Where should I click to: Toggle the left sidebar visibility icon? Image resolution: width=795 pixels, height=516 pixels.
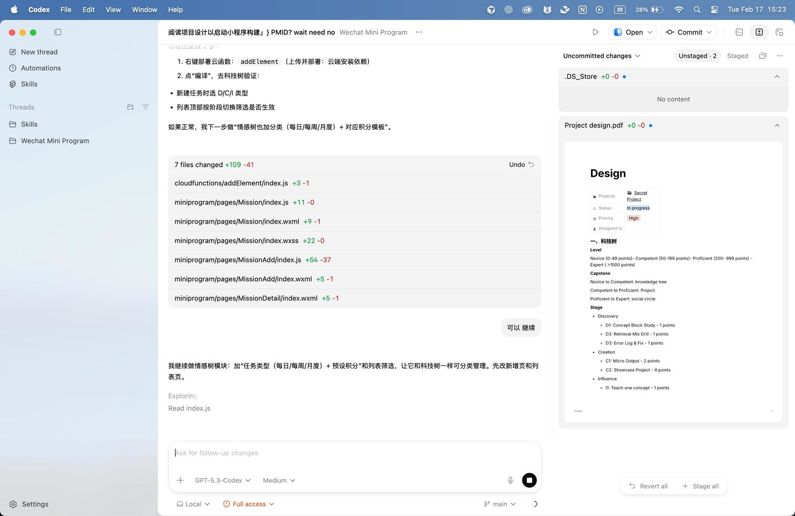tap(58, 32)
